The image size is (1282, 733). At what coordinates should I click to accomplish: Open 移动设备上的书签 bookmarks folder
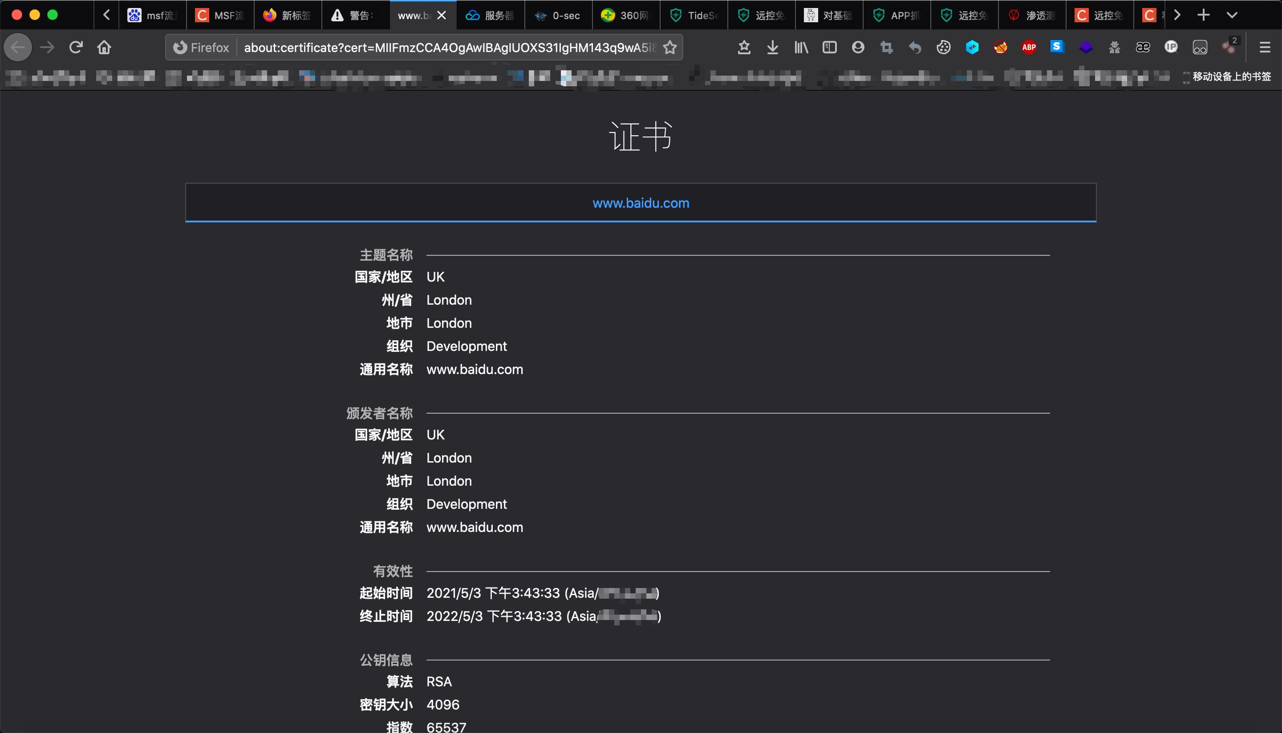1227,77
